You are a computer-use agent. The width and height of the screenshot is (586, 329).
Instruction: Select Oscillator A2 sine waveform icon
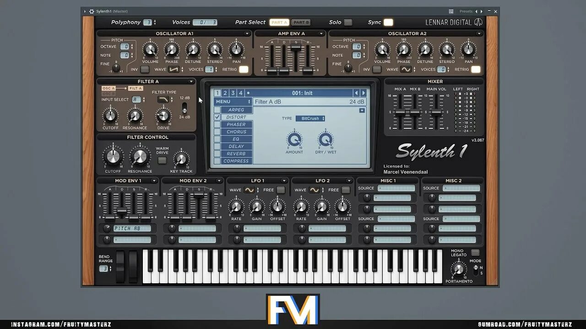(406, 69)
